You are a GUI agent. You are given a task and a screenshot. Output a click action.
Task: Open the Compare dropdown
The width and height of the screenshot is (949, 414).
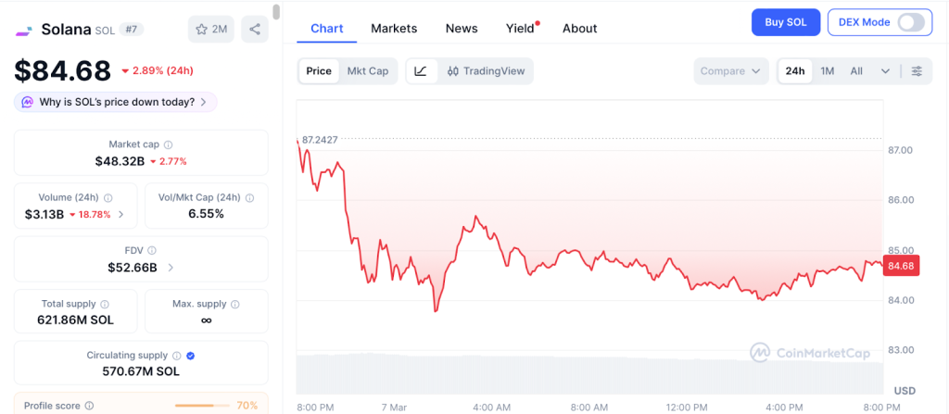730,71
